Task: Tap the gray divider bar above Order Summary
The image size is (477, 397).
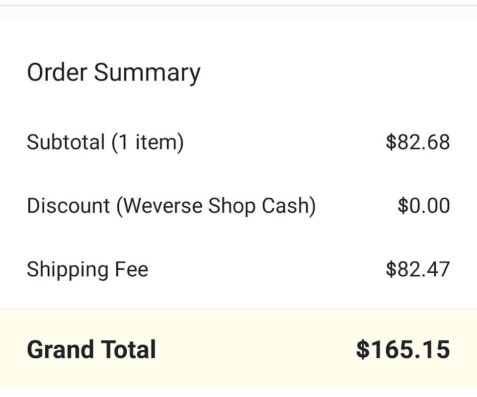Action: (x=238, y=11)
